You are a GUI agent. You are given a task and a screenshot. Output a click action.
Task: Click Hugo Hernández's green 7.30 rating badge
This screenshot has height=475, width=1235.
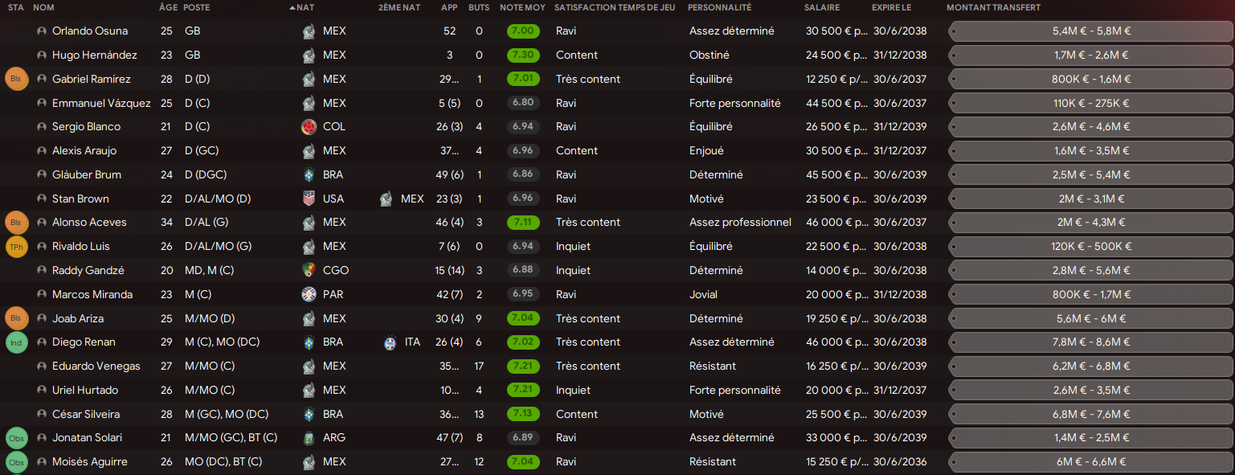click(x=523, y=55)
